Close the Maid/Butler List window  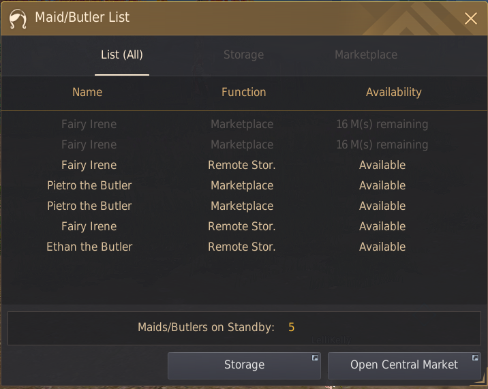click(470, 18)
